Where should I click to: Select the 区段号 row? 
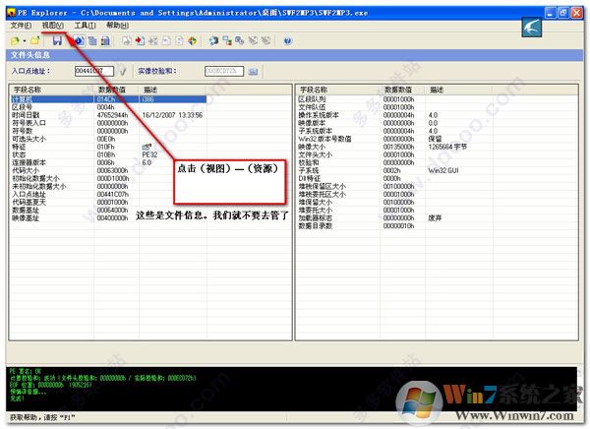[108, 107]
